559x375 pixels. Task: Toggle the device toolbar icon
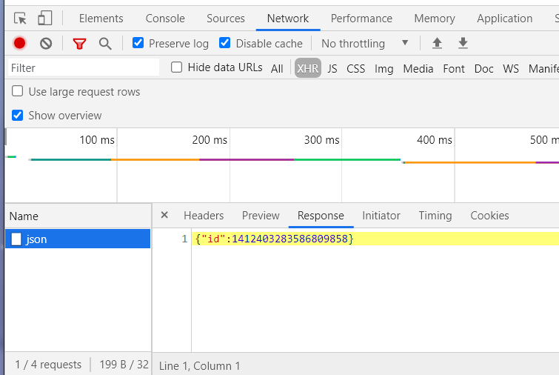pos(45,19)
